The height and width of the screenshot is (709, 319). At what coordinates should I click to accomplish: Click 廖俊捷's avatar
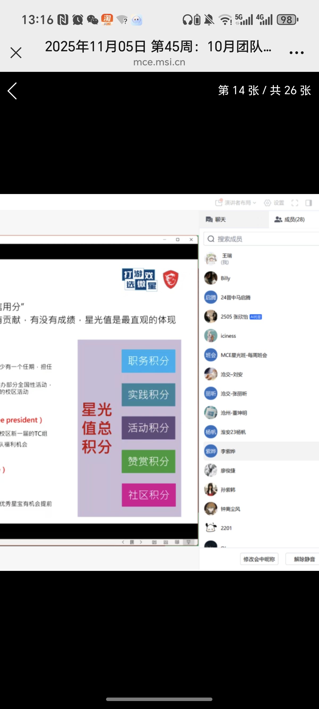pyautogui.click(x=211, y=470)
